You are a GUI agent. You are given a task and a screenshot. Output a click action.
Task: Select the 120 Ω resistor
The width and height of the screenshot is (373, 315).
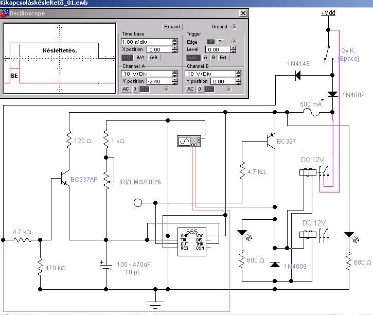pos(69,141)
